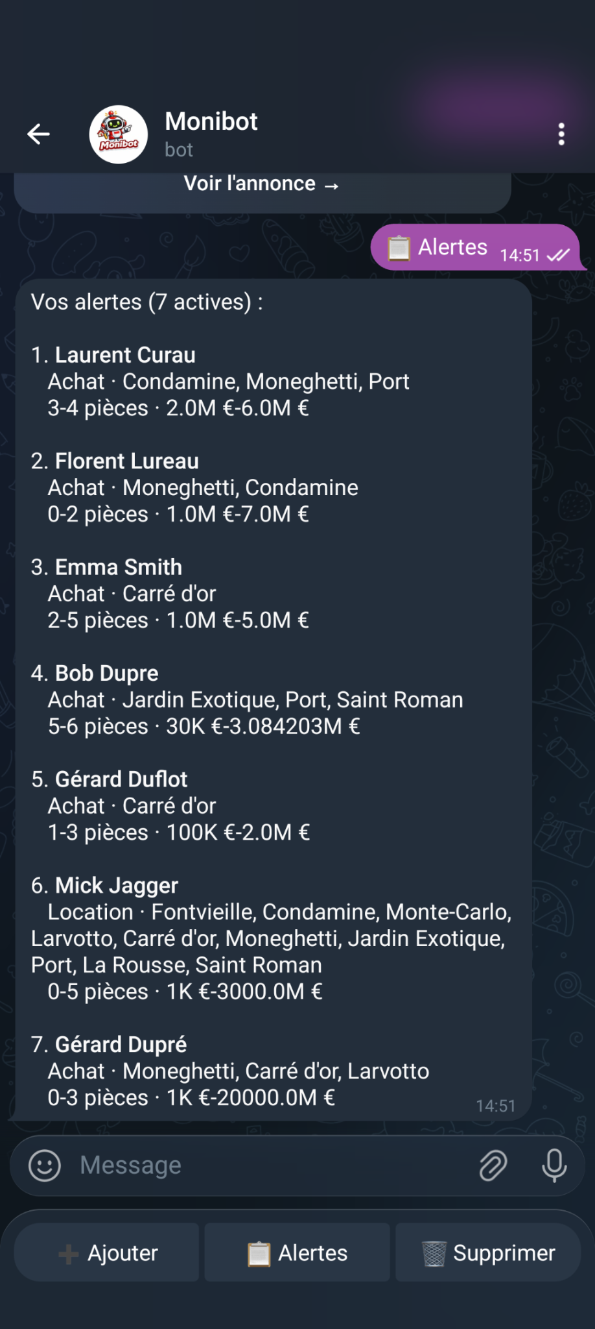Tap the Mick Jagger alert entry
The image size is (595, 1329).
117,886
